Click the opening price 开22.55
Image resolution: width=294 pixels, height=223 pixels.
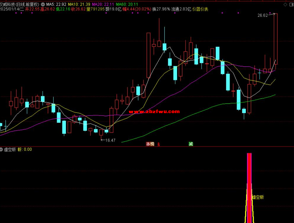(x=32, y=9)
